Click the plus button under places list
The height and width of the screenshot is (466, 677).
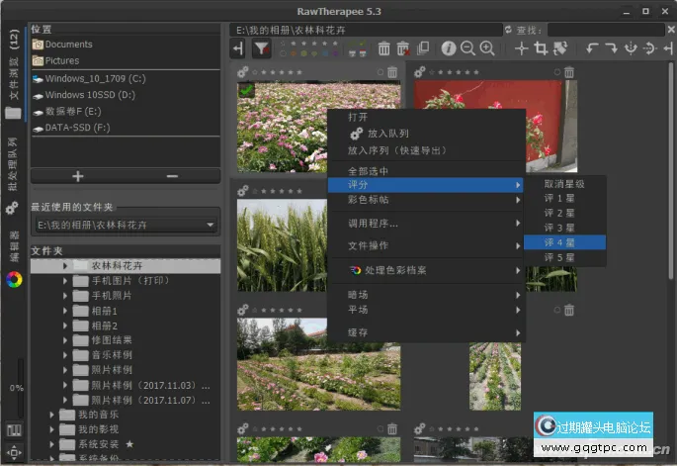78,175
